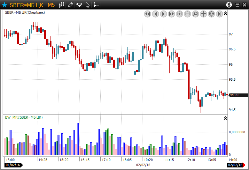
Task: Collapse the SBER price panel with chevron
Action: click(225, 13)
